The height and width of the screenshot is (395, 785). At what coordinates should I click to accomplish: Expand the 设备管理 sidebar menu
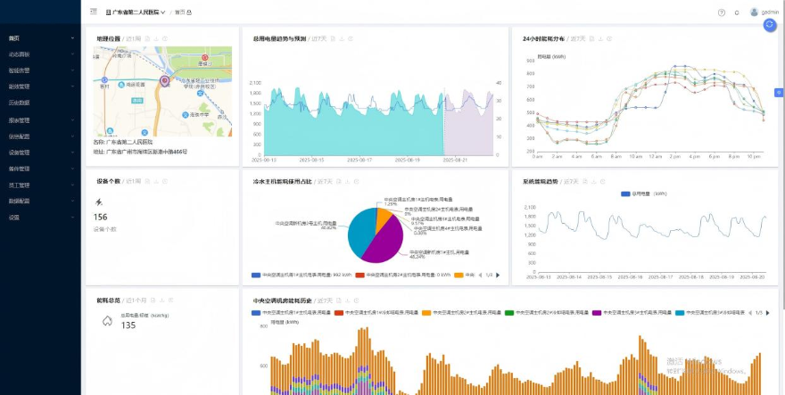[x=20, y=152]
